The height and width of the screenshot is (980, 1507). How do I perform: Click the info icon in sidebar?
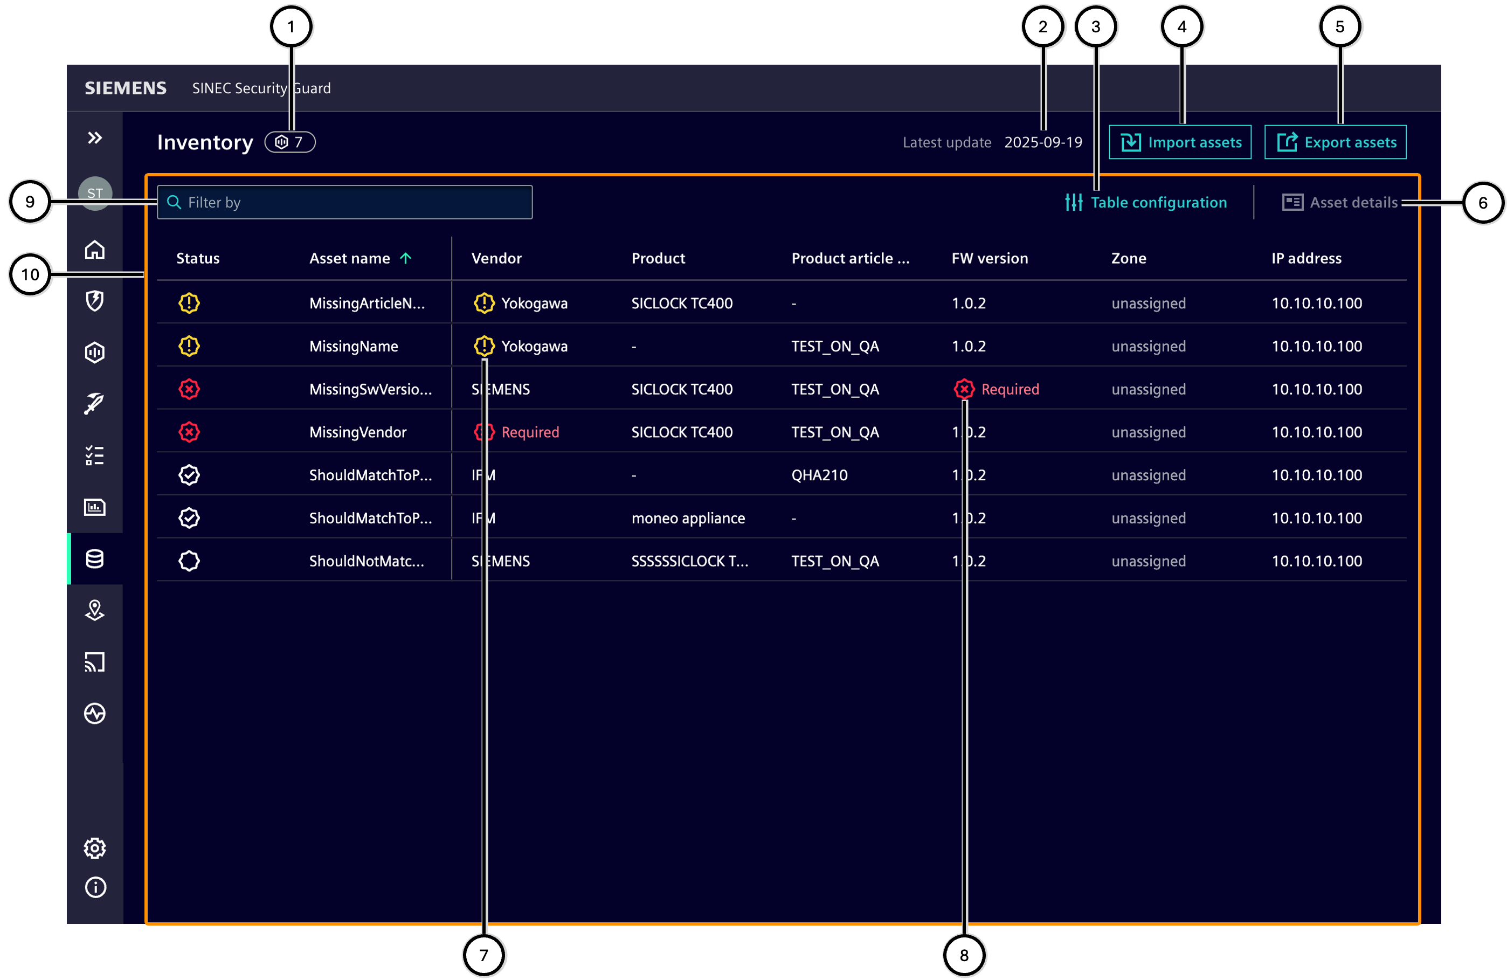(x=95, y=887)
